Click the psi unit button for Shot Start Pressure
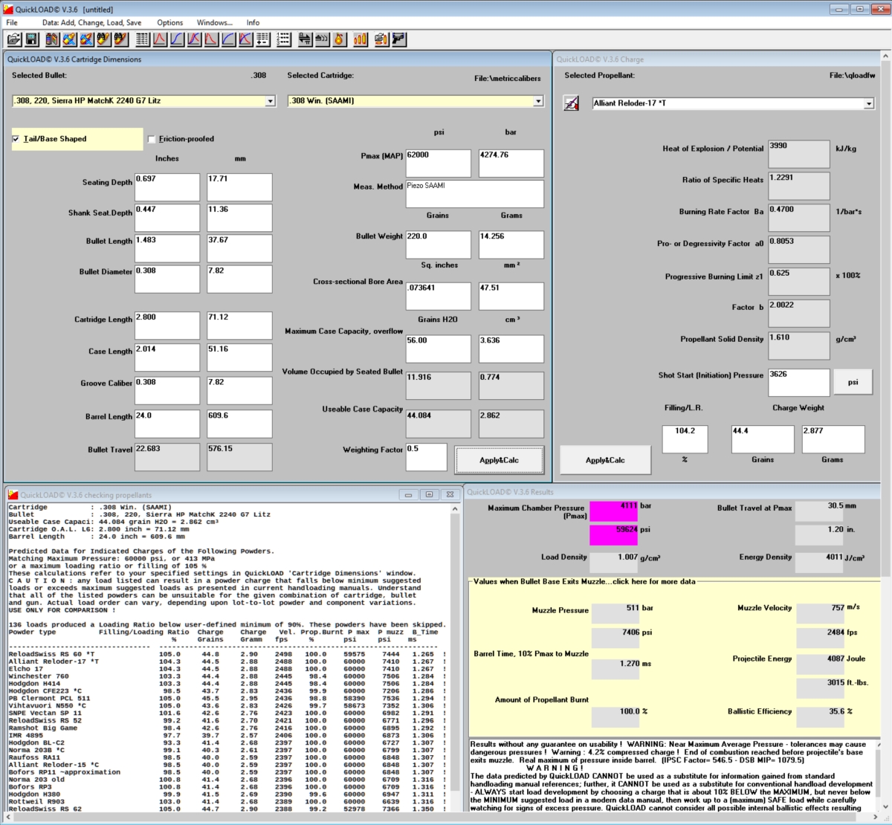This screenshot has height=825, width=892. coord(853,382)
